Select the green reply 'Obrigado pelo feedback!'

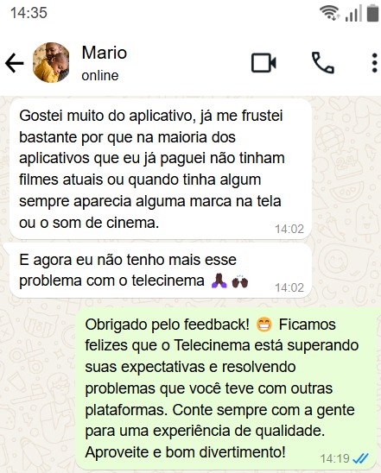point(225,389)
